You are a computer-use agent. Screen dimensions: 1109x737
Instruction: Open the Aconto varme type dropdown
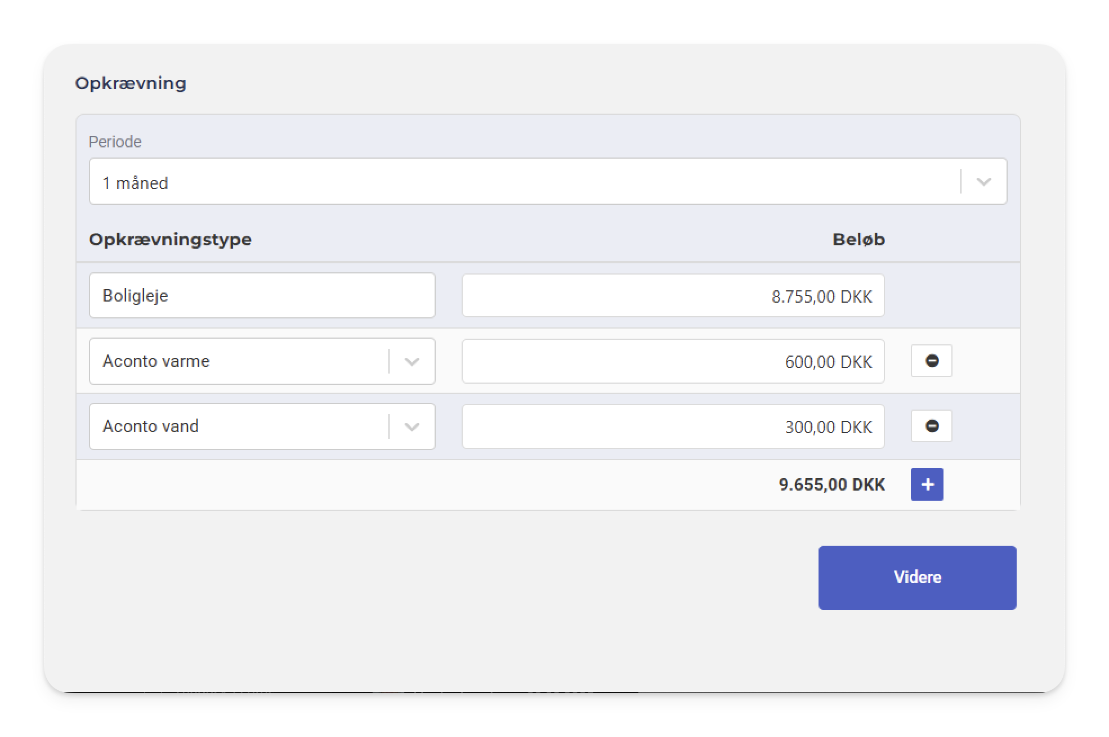[262, 361]
